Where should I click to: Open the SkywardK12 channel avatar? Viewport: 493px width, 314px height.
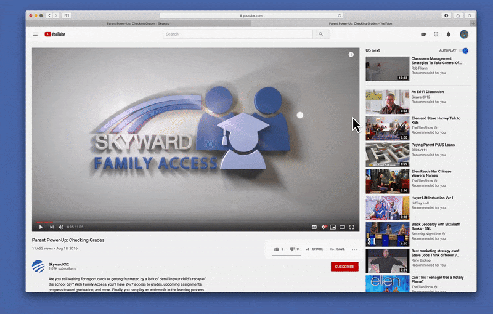click(38, 266)
